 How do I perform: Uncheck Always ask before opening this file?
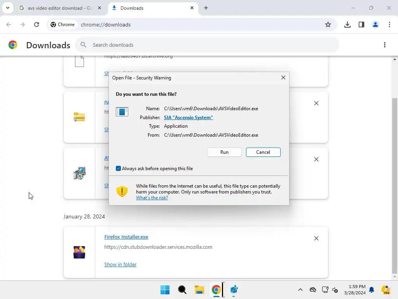click(118, 168)
